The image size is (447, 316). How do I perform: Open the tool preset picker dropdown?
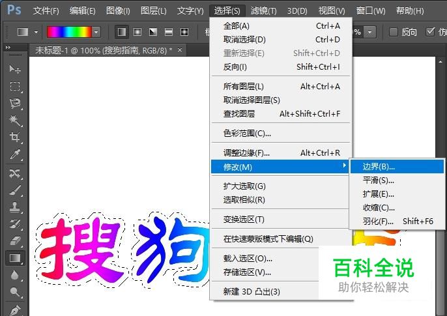coord(36,32)
